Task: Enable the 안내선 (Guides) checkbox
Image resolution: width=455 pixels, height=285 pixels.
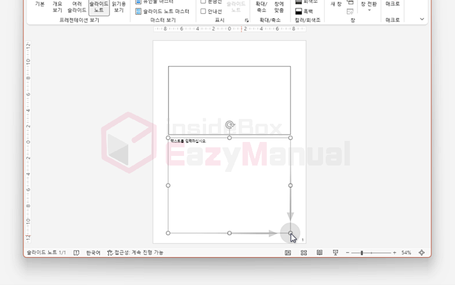Action: pyautogui.click(x=211, y=11)
